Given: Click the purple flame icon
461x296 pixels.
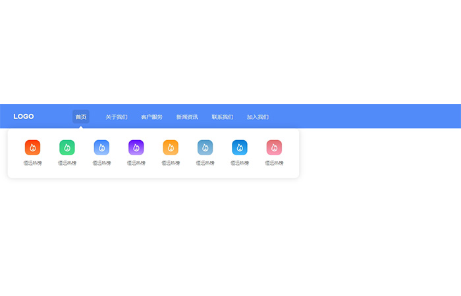Looking at the screenshot, I should pyautogui.click(x=136, y=147).
